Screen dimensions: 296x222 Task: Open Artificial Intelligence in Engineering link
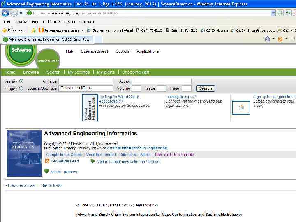(137, 148)
